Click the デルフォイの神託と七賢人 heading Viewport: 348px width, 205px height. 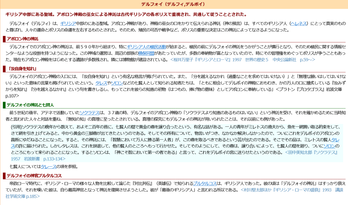[30, 105]
